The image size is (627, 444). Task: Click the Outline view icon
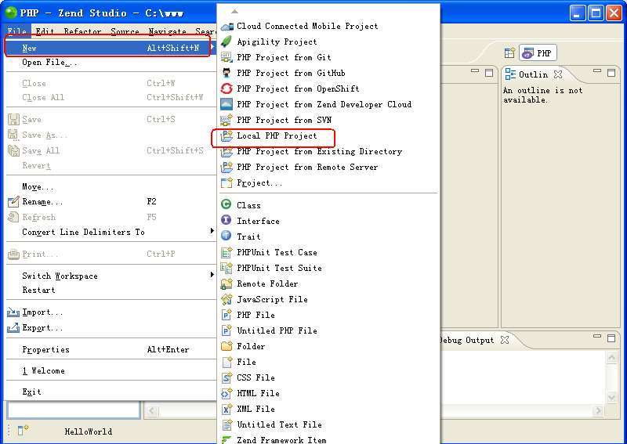[x=510, y=74]
